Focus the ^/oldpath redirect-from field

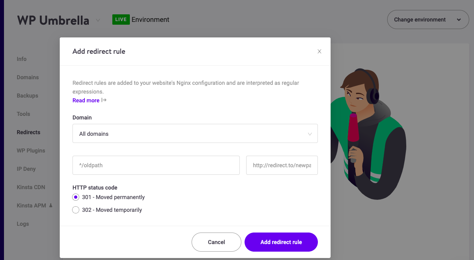[156, 165]
